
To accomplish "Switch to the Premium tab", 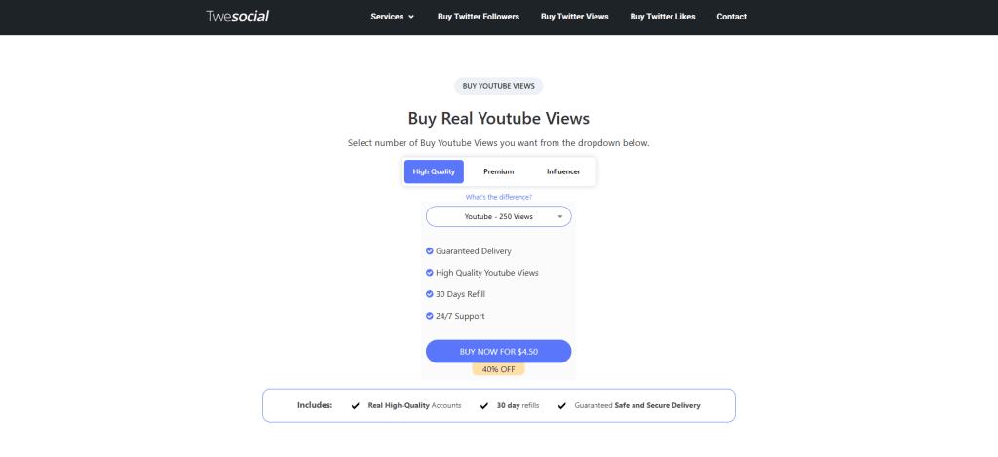I will pyautogui.click(x=498, y=171).
